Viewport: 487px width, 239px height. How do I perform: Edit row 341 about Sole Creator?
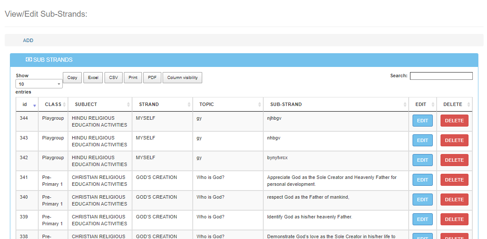click(x=422, y=180)
